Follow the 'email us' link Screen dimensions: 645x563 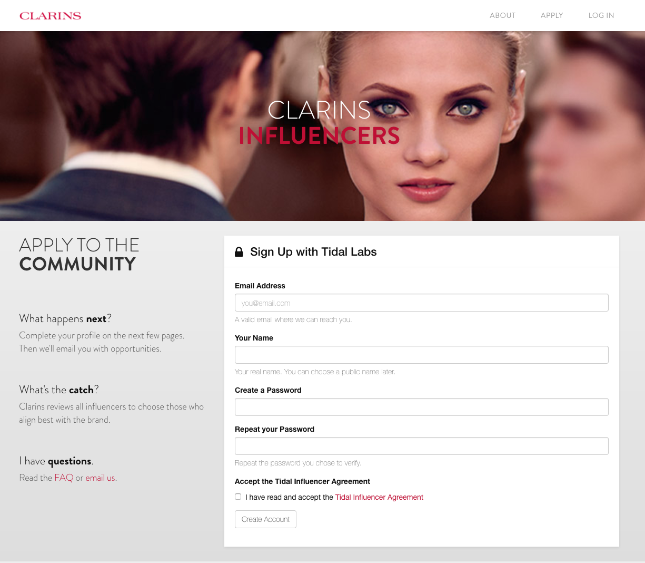coord(100,478)
